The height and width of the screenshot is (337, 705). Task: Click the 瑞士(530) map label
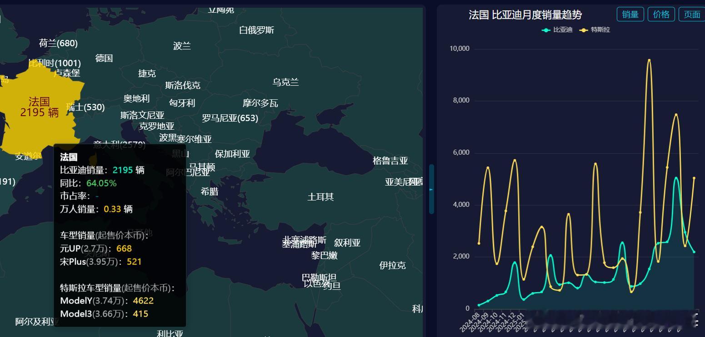click(x=85, y=107)
